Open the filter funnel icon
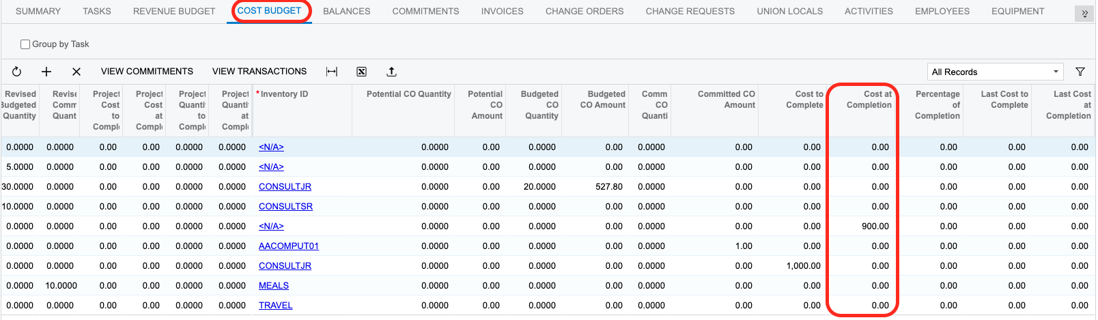Viewport: 1098px width, 320px height. click(1080, 72)
